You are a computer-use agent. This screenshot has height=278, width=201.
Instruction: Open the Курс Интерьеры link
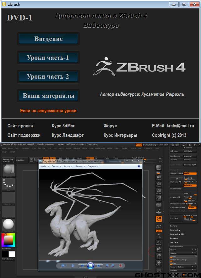[120, 135]
